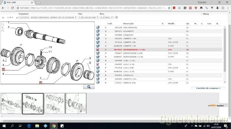
Task: Click the parts list scroll-down arrow
Action: 225,82
